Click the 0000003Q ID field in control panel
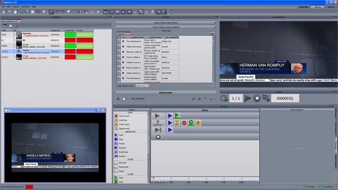The height and width of the screenshot is (190, 338). 285,99
